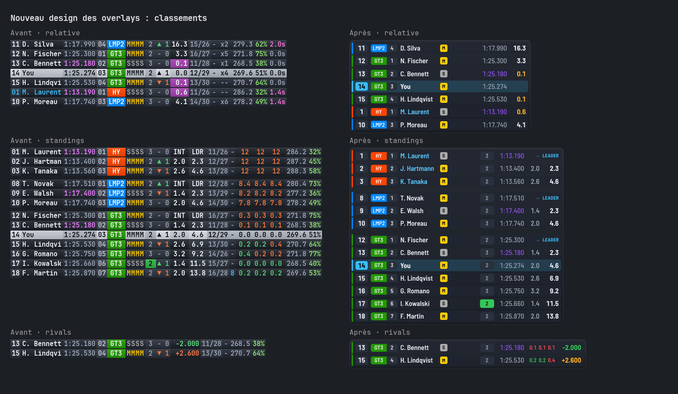Click the 77% value in G. Romano's Avant standings row

coord(315,254)
